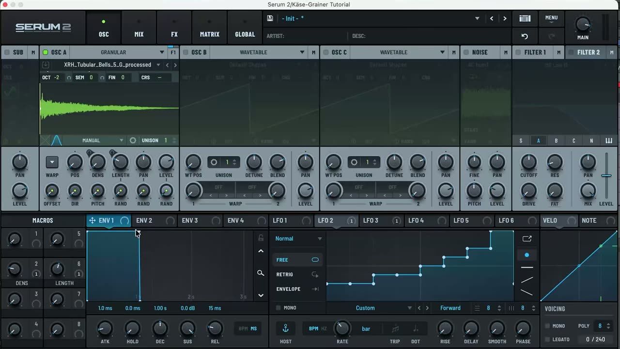Enable the NOISE oscillator
Image resolution: width=620 pixels, height=349 pixels.
466,52
